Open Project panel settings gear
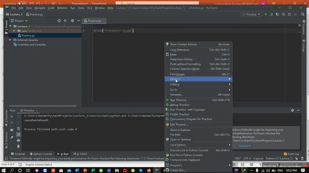 pyautogui.click(x=72, y=21)
